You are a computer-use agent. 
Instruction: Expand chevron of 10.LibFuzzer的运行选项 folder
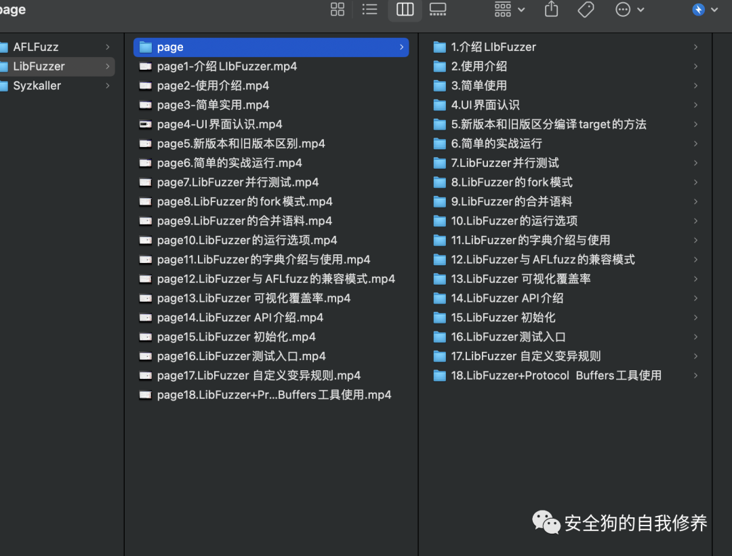pos(695,221)
